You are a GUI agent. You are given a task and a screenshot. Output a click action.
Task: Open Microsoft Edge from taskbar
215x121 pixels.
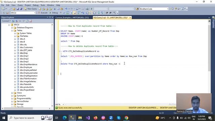coord(64,118)
